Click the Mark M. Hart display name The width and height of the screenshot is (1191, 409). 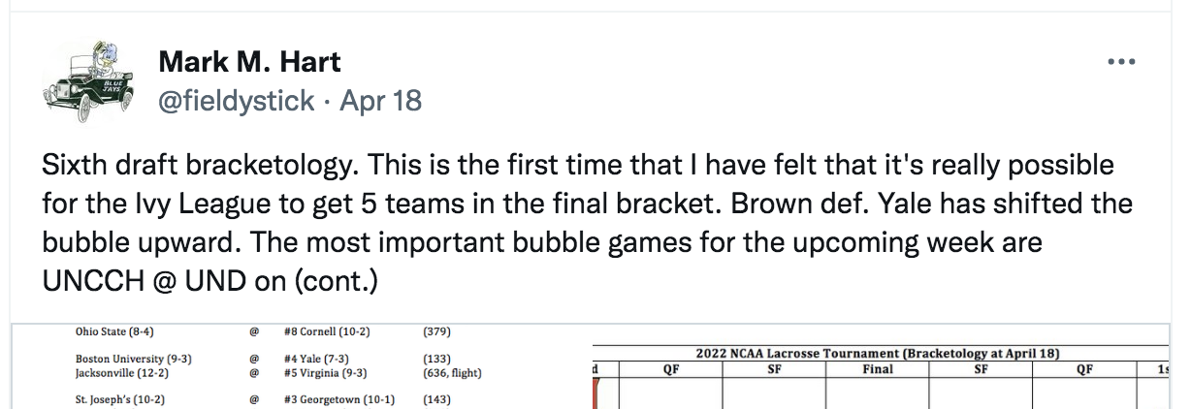(x=249, y=63)
